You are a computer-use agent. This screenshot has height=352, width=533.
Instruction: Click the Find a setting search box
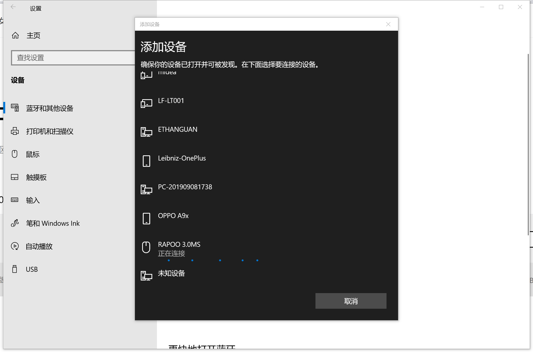(73, 58)
